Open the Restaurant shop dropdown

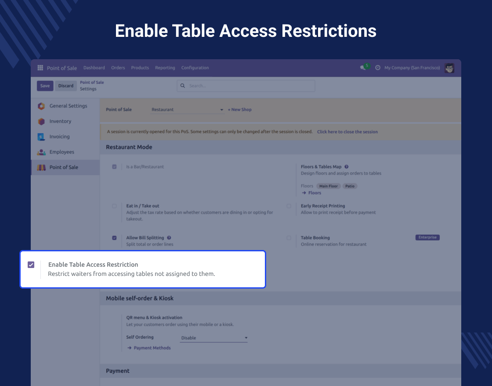(187, 110)
